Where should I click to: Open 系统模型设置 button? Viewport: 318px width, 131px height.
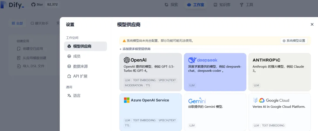click(294, 41)
